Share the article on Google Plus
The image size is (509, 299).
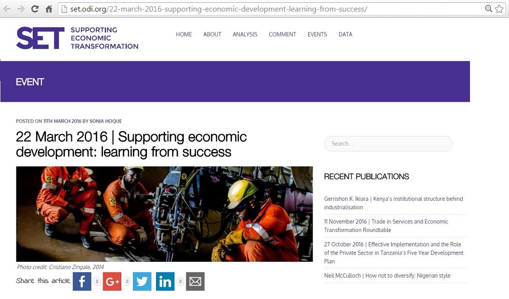coord(112,282)
